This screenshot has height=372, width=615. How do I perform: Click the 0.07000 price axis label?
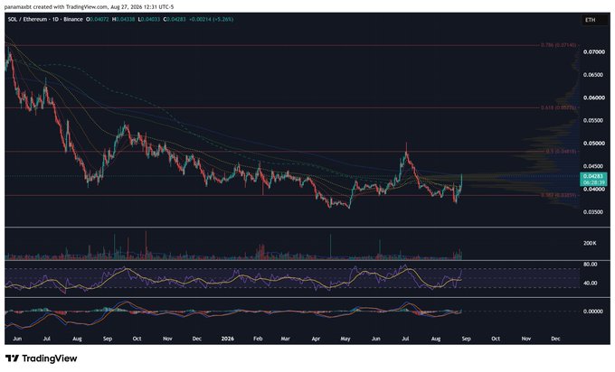593,51
